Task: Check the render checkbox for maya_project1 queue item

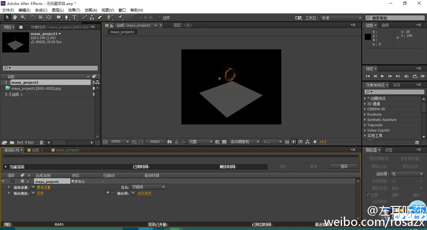Action: [x=13, y=181]
